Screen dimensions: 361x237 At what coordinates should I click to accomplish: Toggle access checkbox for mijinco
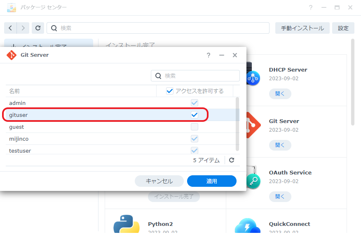(x=195, y=139)
